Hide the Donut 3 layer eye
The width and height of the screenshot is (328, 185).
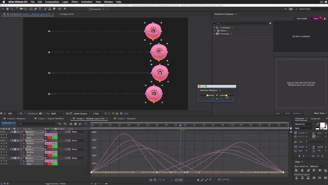(x=1, y=141)
